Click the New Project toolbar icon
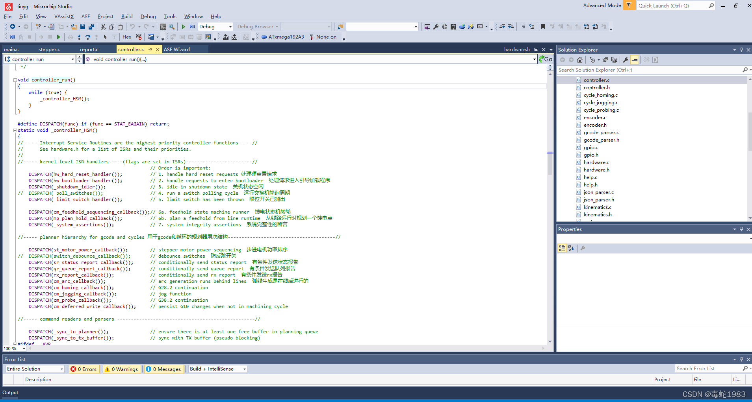752x402 pixels. pyautogui.click(x=38, y=27)
